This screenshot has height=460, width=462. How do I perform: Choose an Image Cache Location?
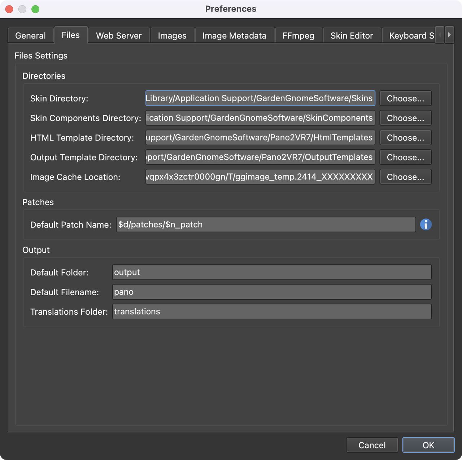(x=405, y=177)
